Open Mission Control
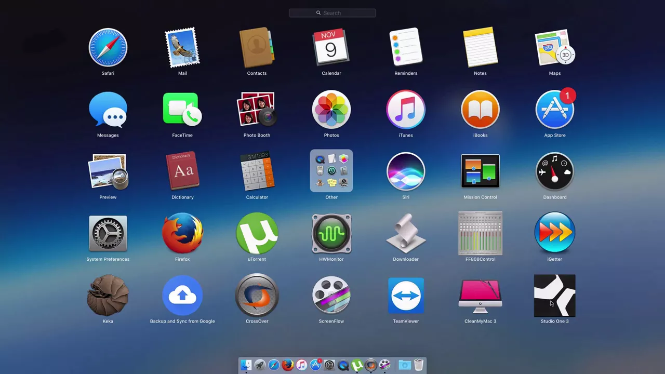 480,171
